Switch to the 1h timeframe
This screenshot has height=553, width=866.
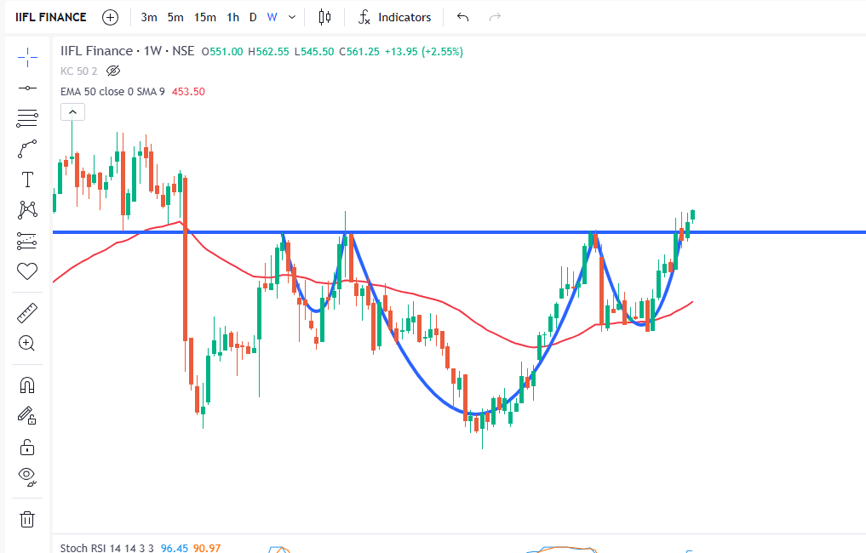232,16
